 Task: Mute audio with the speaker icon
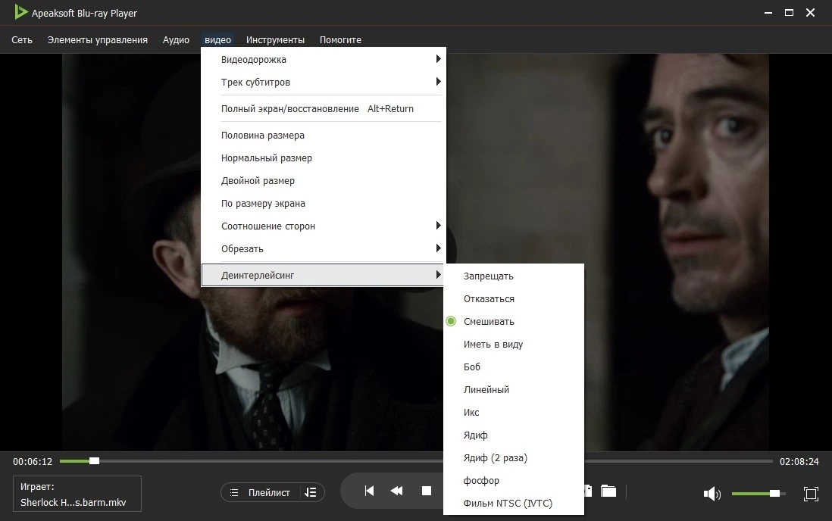tap(712, 494)
